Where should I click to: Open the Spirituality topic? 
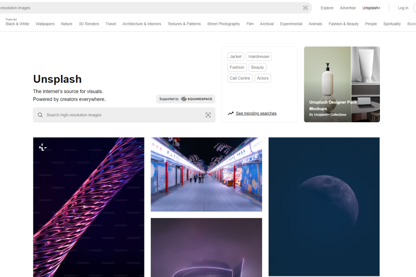[392, 24]
